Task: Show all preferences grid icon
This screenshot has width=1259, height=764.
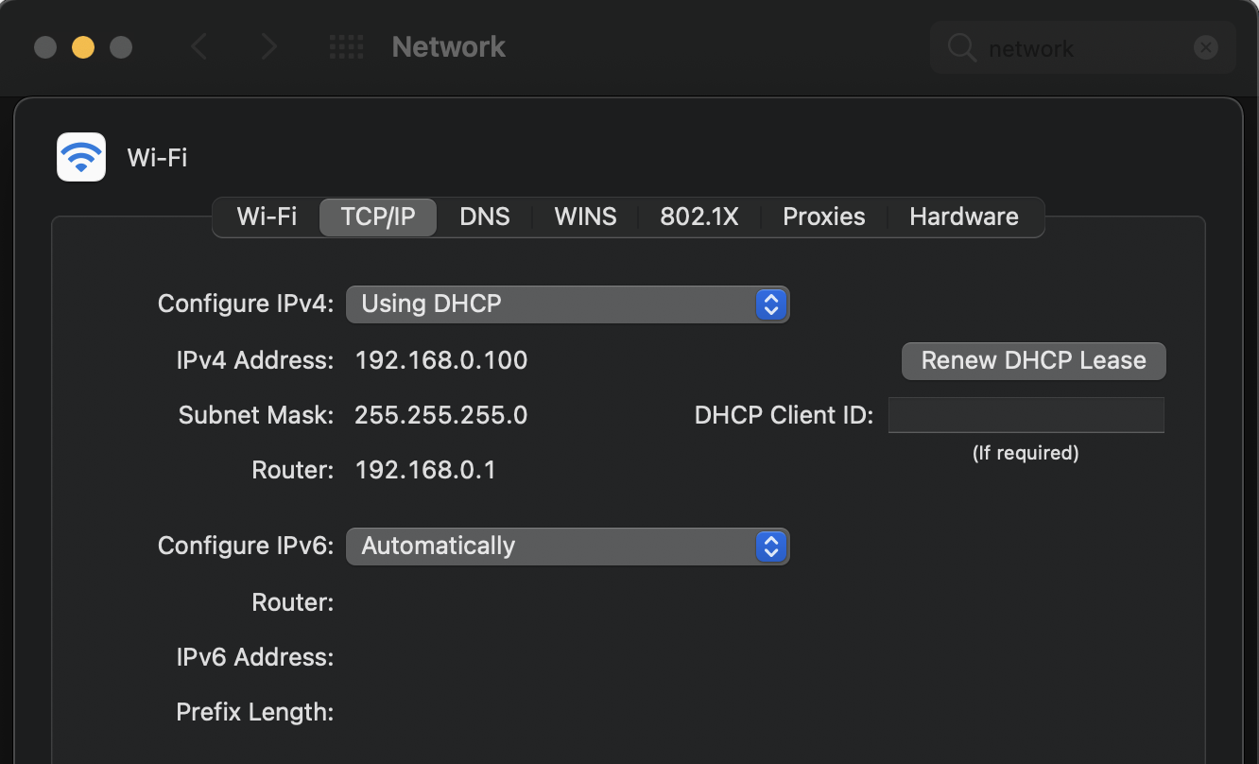Action: pyautogui.click(x=346, y=47)
